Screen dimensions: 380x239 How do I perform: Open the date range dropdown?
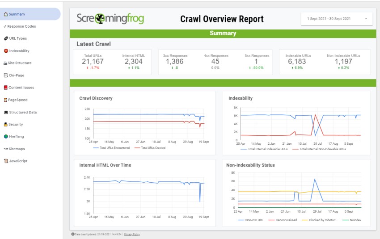(x=337, y=19)
